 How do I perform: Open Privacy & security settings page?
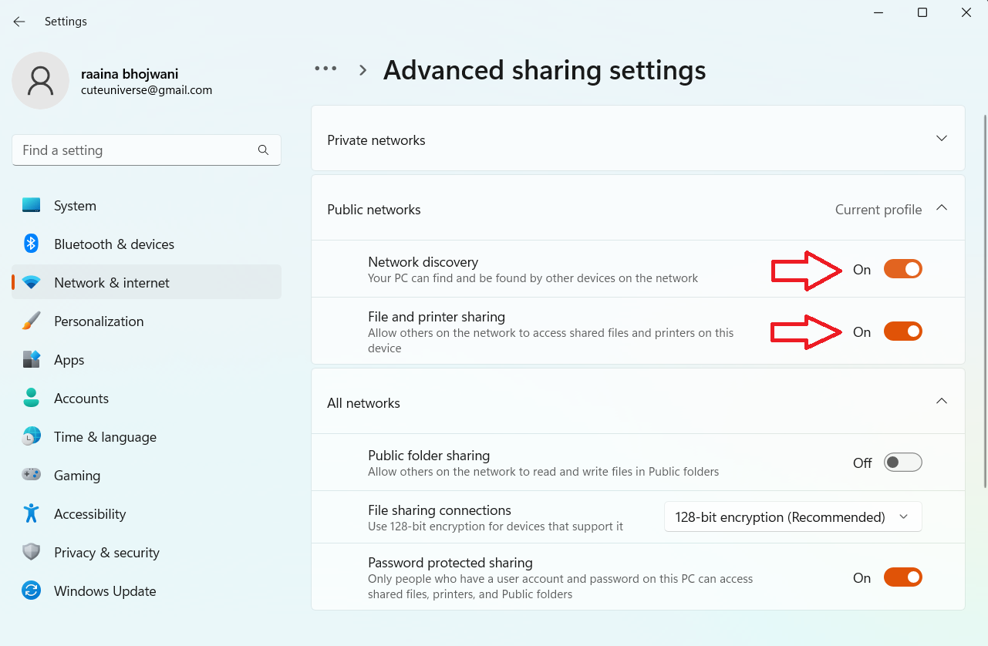tap(106, 552)
